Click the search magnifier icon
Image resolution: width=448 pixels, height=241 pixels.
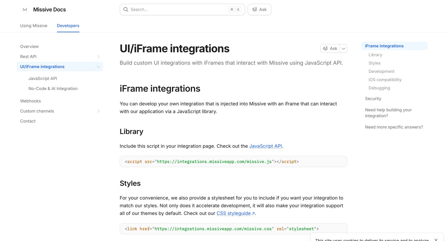tap(126, 9)
